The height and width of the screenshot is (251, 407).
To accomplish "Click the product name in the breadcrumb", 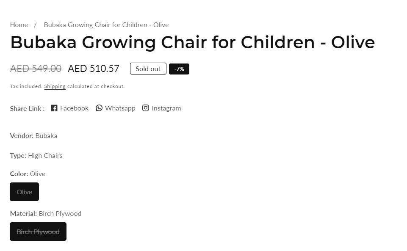I will click(106, 25).
